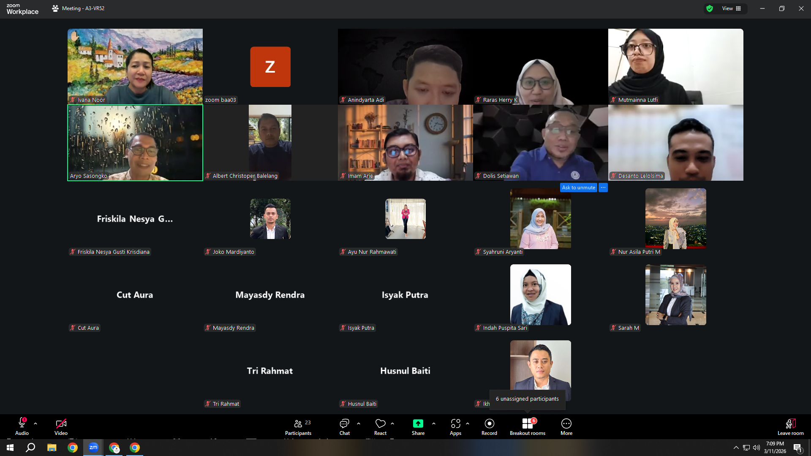This screenshot has width=811, height=456.
Task: Click the Husnul Baiti name tile
Action: coord(405,371)
